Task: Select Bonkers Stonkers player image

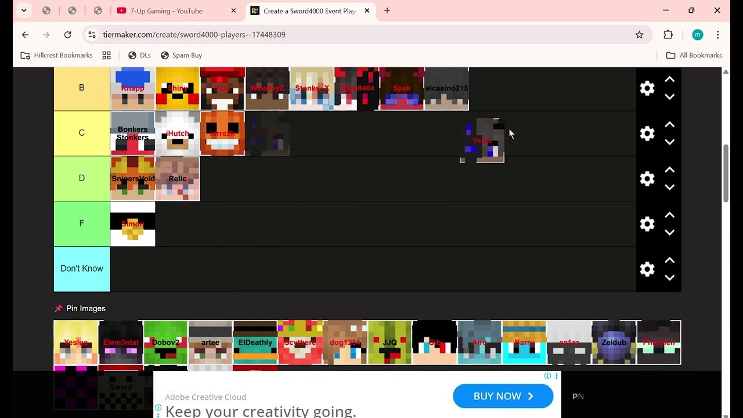Action: (x=132, y=134)
